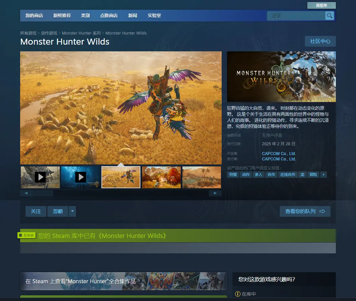Image resolution: width=356 pixels, height=301 pixels.
Task: Play the second trailer video thumbnail
Action: pos(81,177)
